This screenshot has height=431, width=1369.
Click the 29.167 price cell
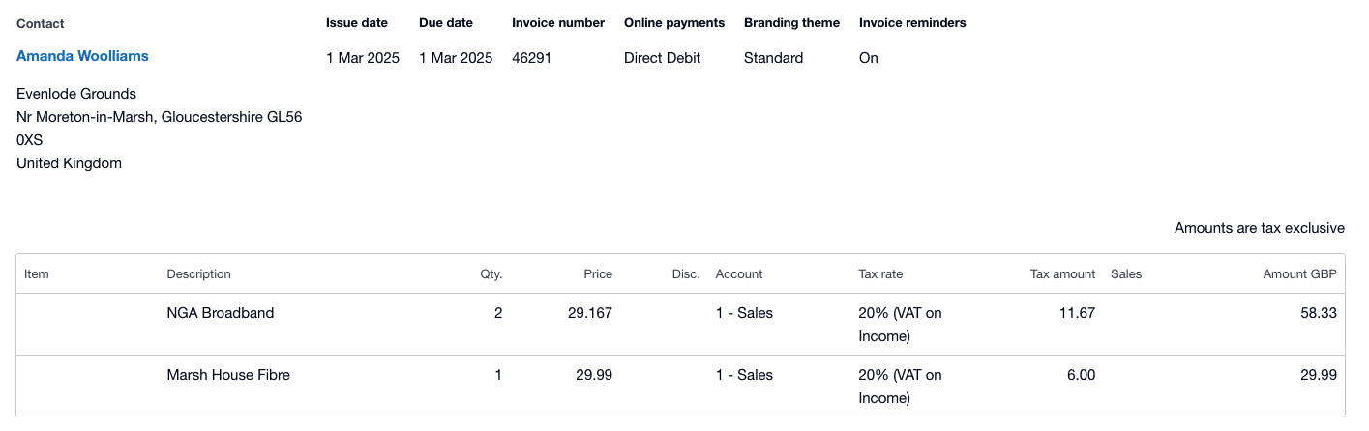589,313
